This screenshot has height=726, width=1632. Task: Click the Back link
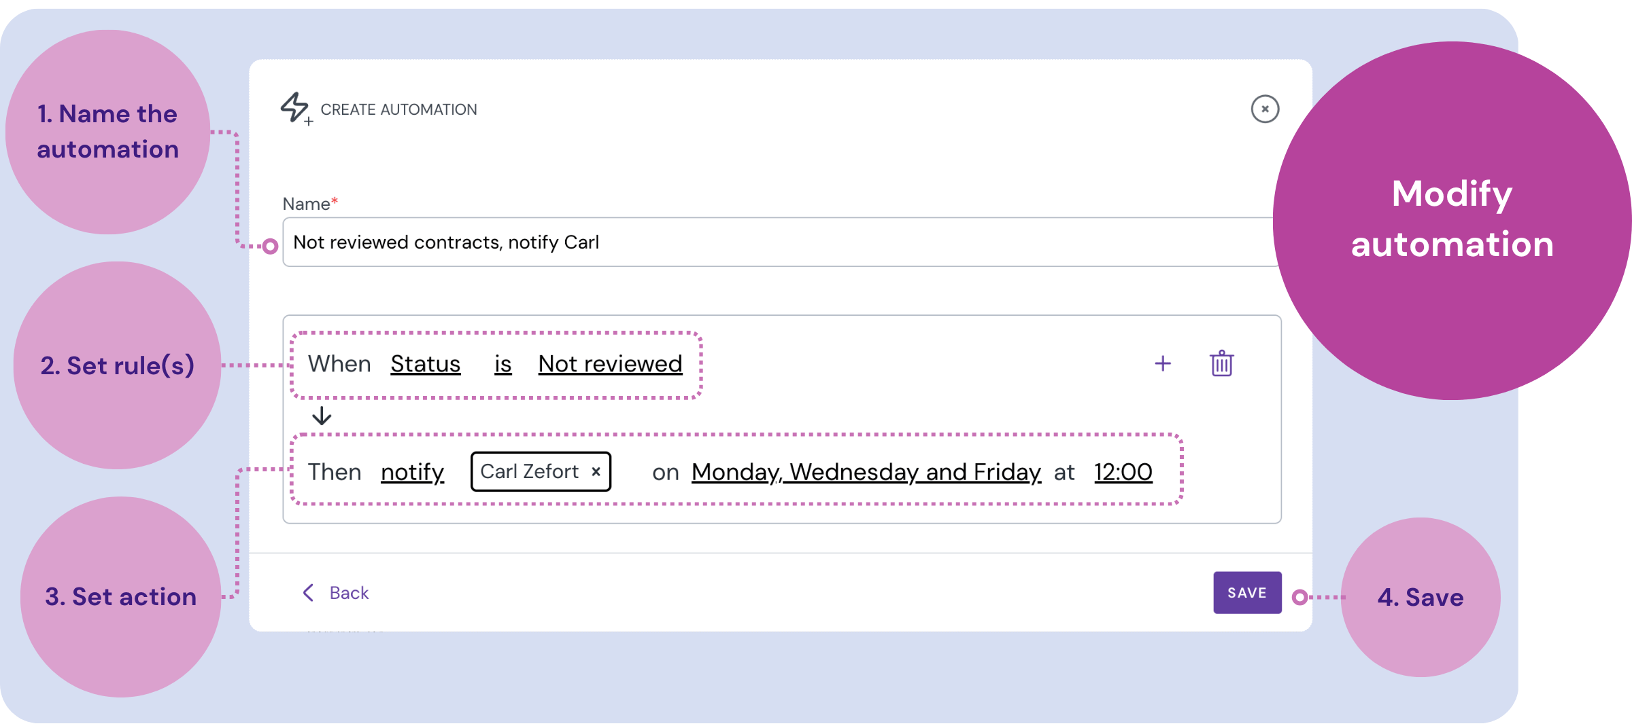[349, 592]
